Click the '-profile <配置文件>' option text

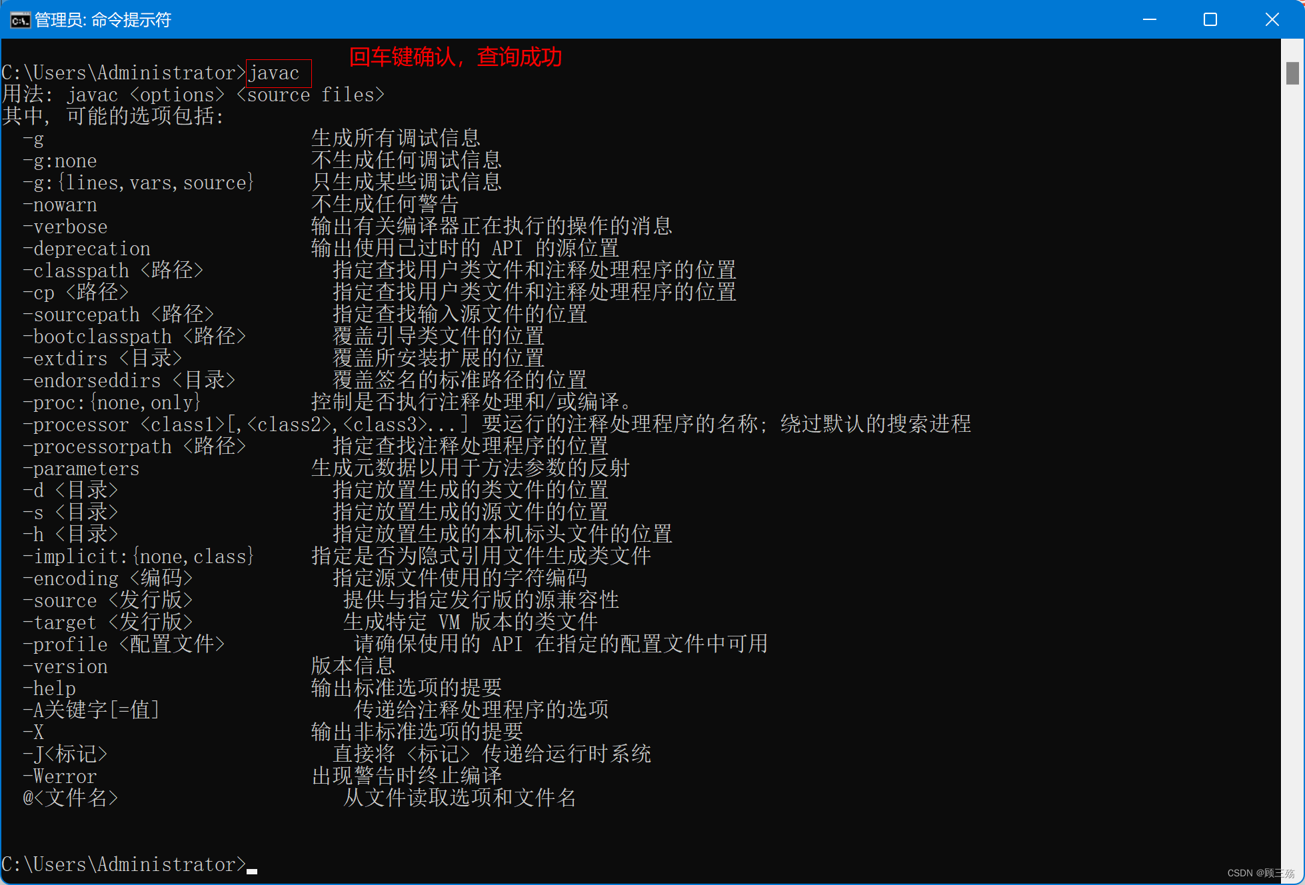pos(123,644)
